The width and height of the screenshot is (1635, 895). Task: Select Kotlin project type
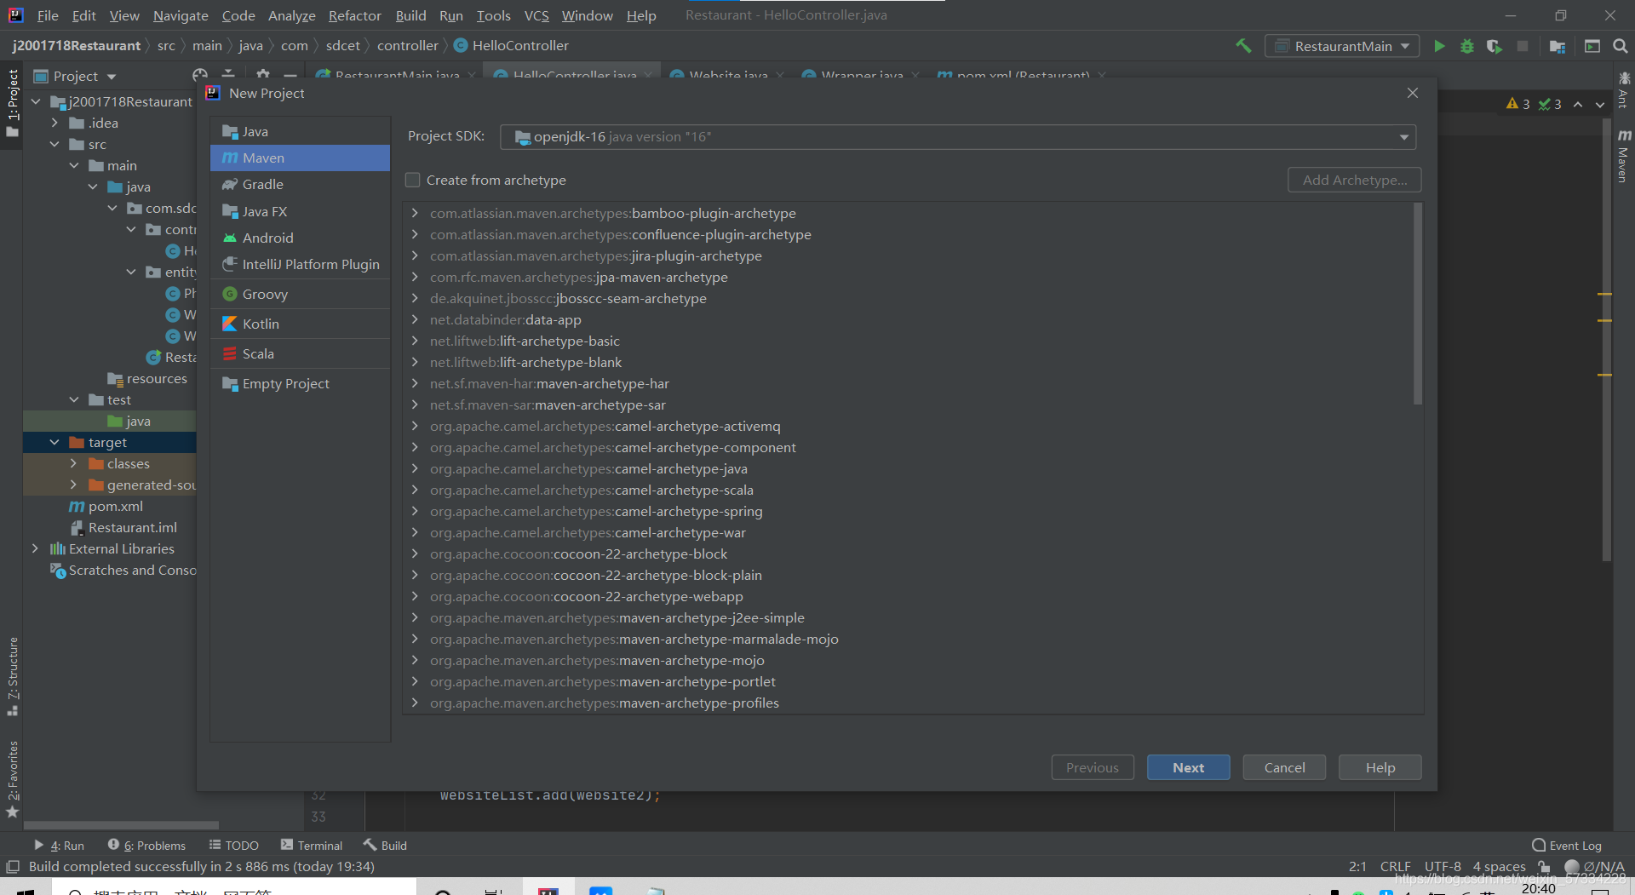300,324
